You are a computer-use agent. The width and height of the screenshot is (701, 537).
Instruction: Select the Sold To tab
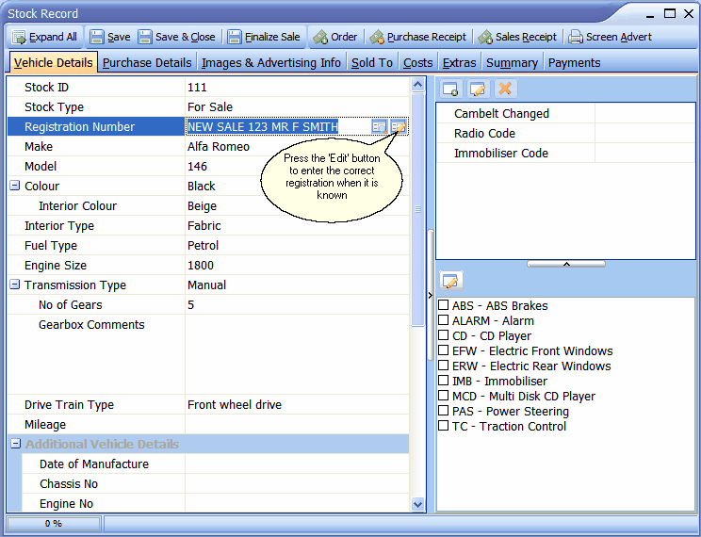click(x=372, y=62)
